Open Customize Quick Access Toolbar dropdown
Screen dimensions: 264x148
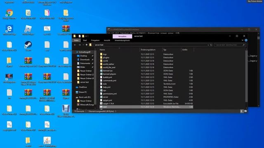(x=86, y=36)
